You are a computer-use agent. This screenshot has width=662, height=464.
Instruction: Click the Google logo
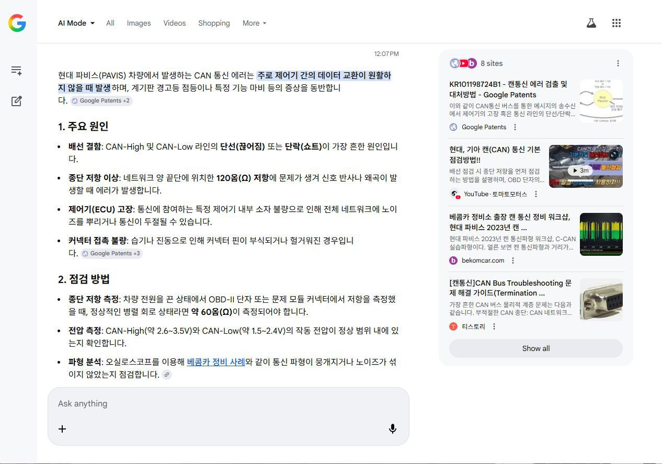tap(17, 22)
